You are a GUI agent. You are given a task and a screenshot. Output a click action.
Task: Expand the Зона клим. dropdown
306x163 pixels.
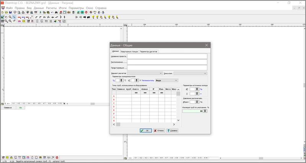(205, 73)
